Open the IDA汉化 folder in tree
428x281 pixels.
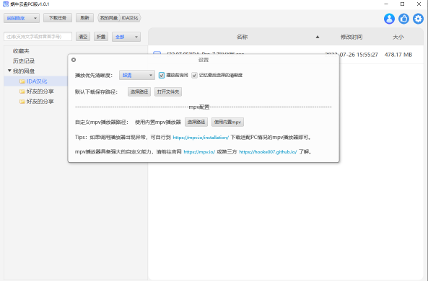(x=37, y=81)
